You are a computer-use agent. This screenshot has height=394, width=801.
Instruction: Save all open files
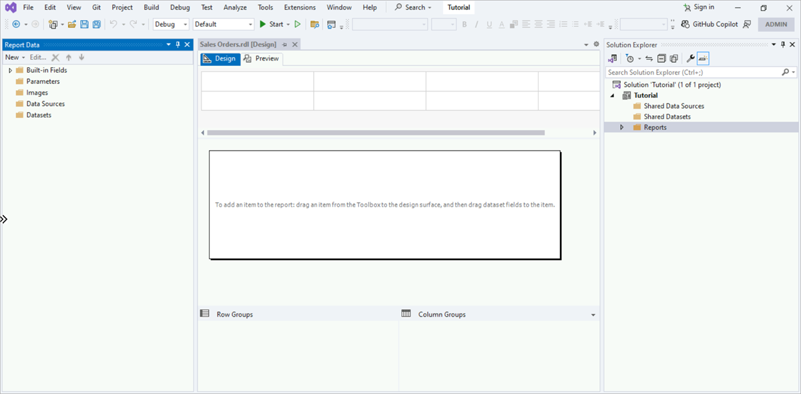coord(96,24)
